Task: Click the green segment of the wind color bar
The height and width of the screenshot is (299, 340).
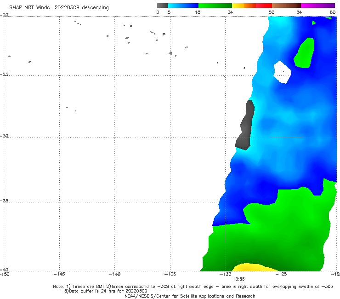Action: coord(215,6)
